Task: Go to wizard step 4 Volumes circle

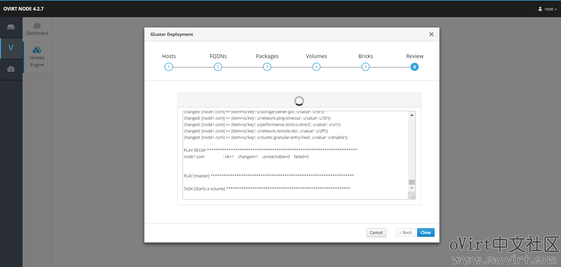Action: point(316,67)
